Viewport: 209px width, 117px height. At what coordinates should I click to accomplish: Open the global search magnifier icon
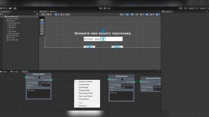(x=185, y=8)
